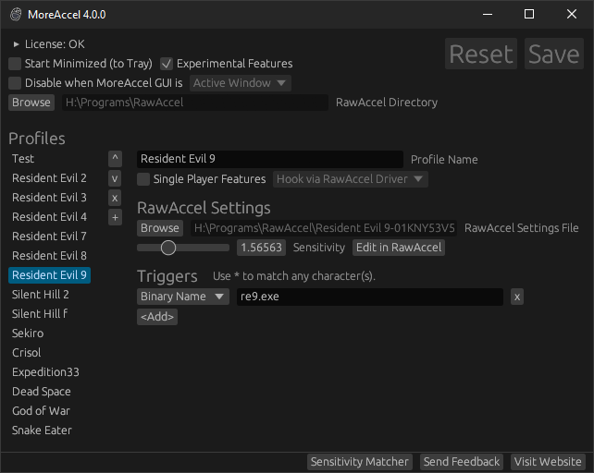Click the RawAccel Directory path field
Viewport: 594px width, 473px height.
click(x=195, y=103)
